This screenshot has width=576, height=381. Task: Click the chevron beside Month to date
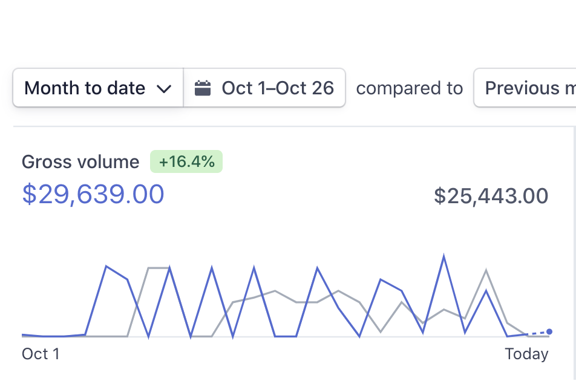point(164,89)
